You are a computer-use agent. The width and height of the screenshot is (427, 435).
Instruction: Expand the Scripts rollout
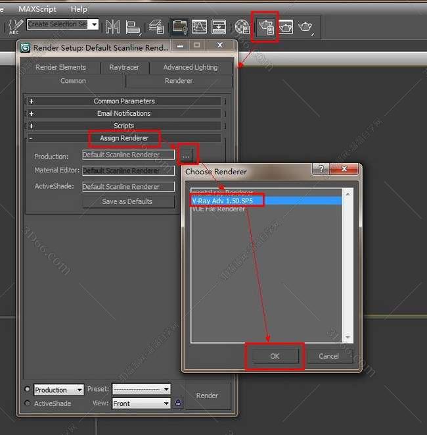coord(124,126)
